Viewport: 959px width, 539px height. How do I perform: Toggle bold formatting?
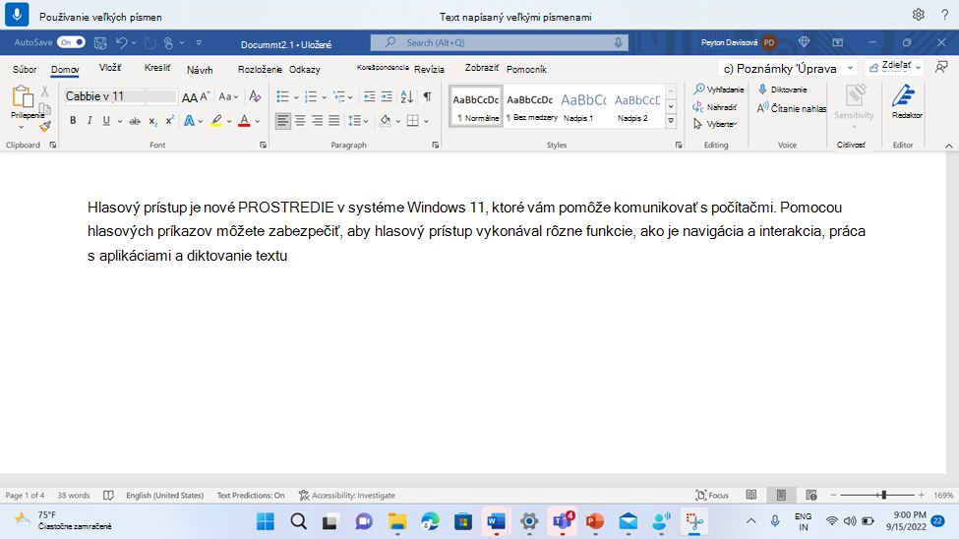[x=73, y=121]
